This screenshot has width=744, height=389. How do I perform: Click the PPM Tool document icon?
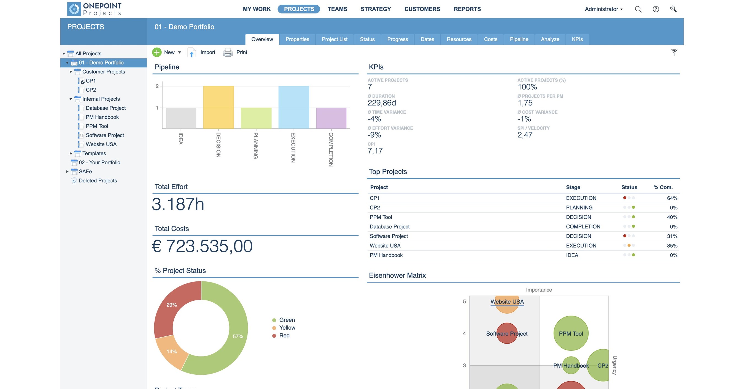(81, 126)
